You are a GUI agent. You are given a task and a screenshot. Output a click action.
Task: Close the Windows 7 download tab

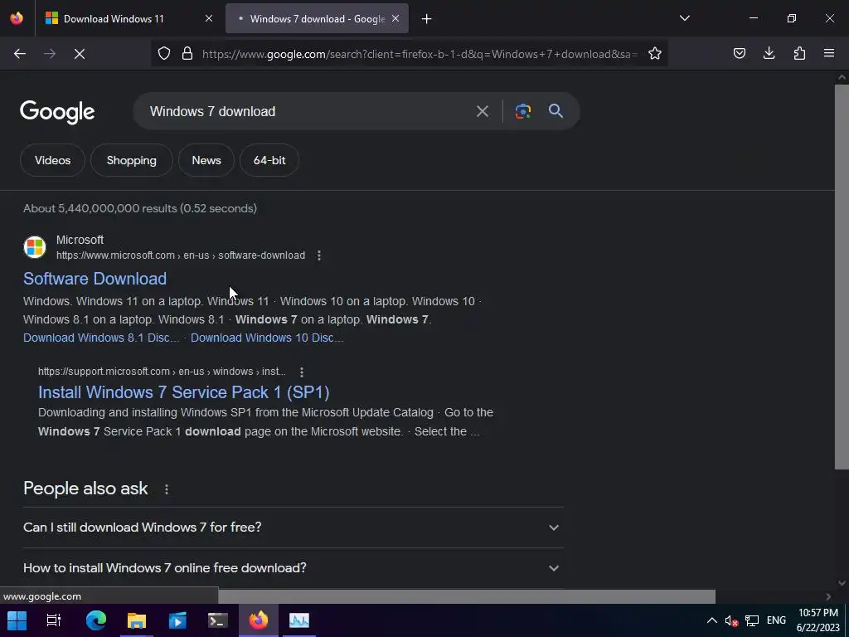(x=395, y=19)
